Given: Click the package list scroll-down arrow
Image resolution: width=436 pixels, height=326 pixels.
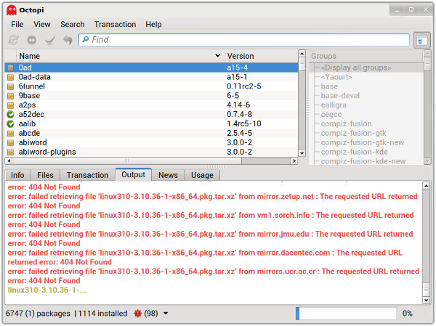Looking at the screenshot, I should [x=302, y=153].
